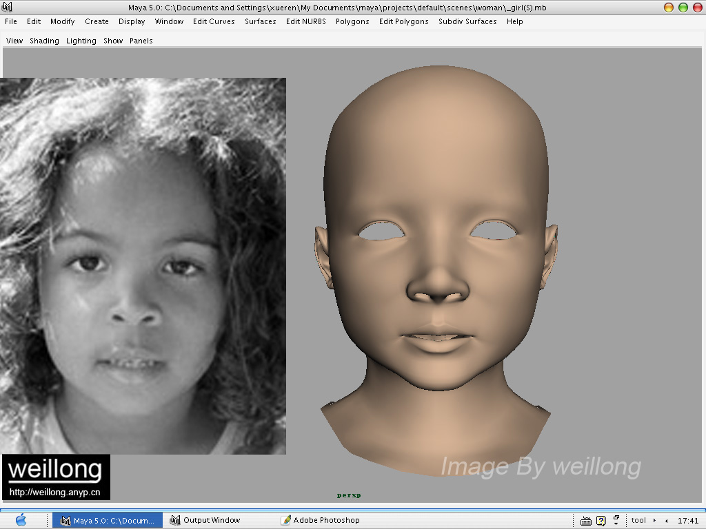Open the Edit menu
This screenshot has width=706, height=529.
34,21
